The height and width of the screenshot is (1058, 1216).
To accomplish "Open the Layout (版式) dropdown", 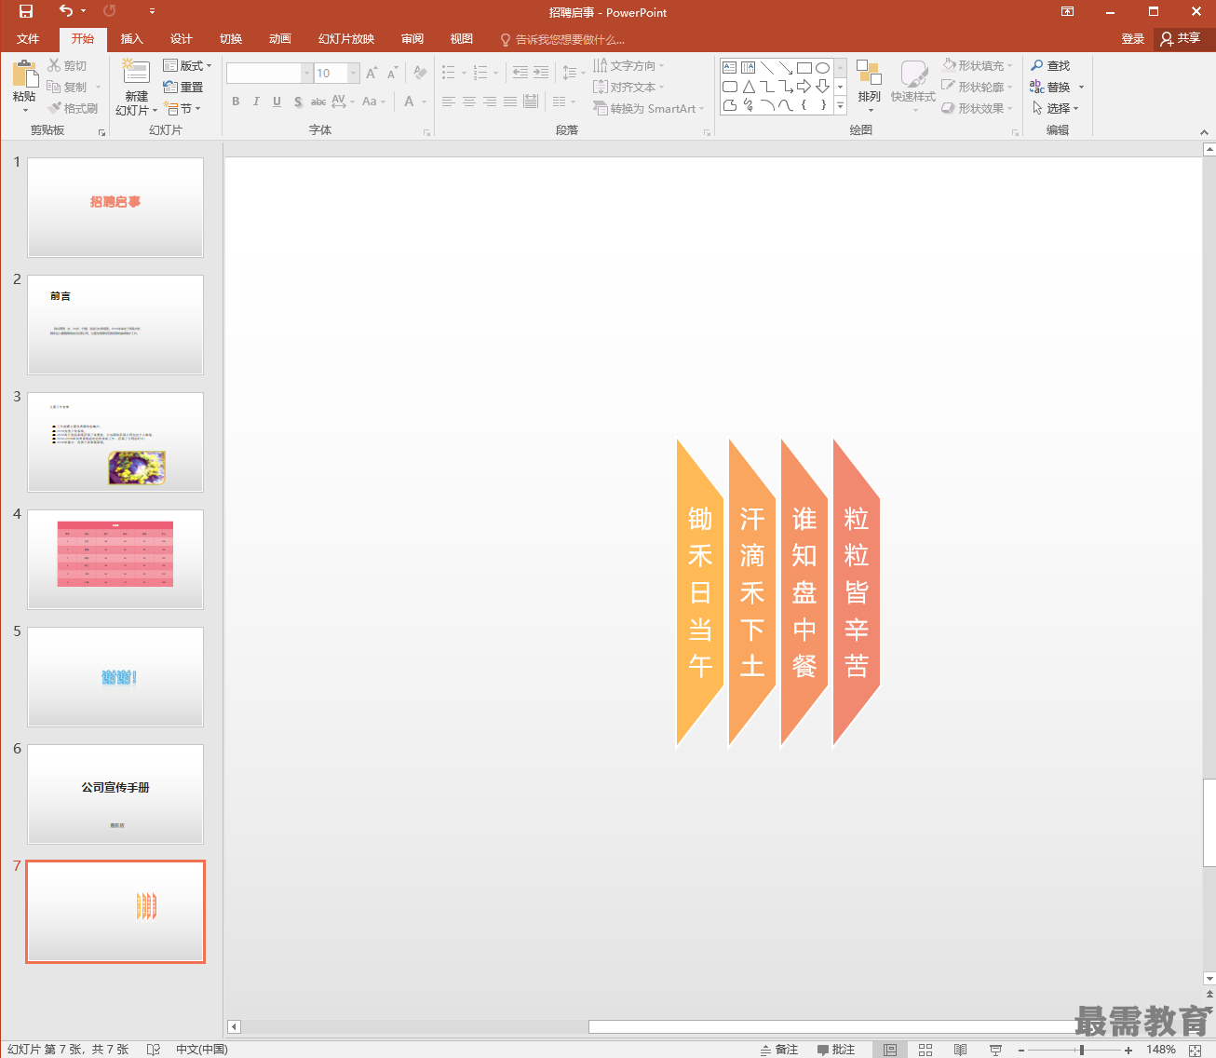I will point(187,65).
